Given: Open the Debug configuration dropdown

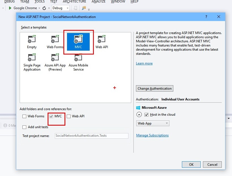Looking at the screenshot, I should click(x=60, y=8).
